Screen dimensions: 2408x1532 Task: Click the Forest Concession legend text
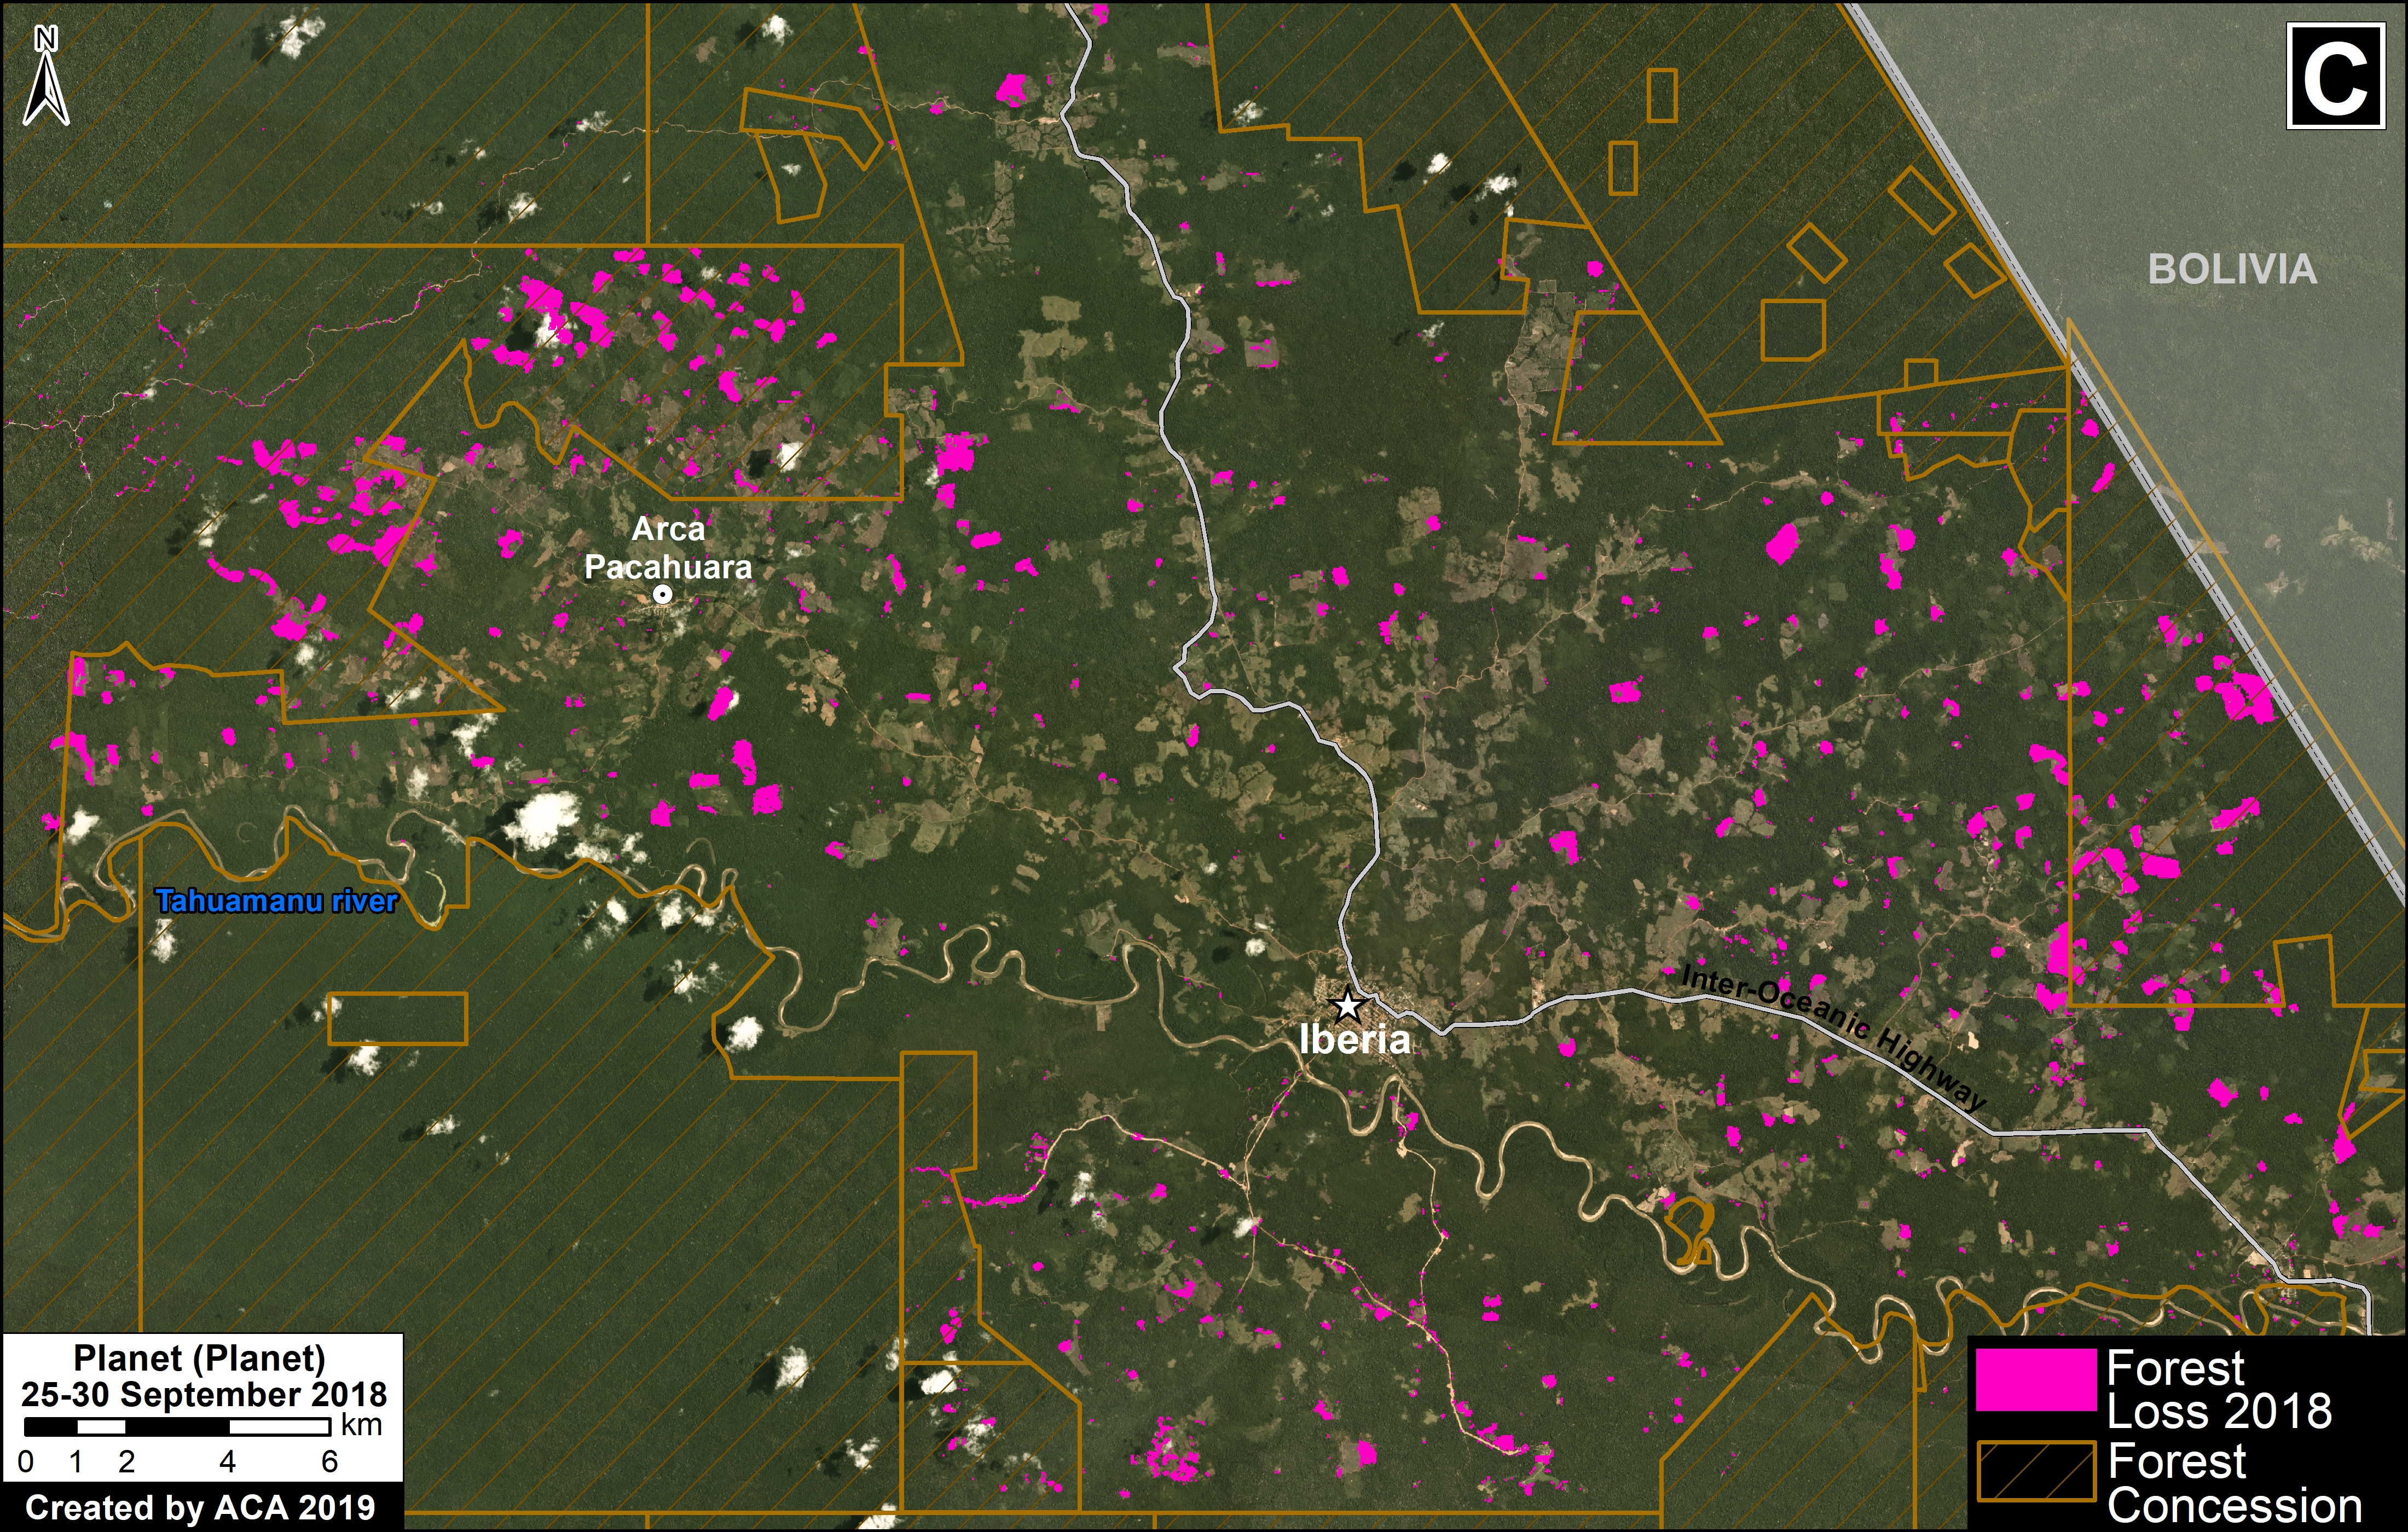[x=2234, y=1483]
